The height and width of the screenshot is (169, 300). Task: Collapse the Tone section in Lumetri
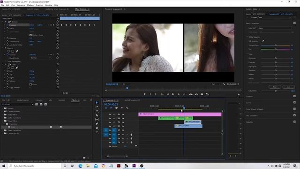click(247, 54)
